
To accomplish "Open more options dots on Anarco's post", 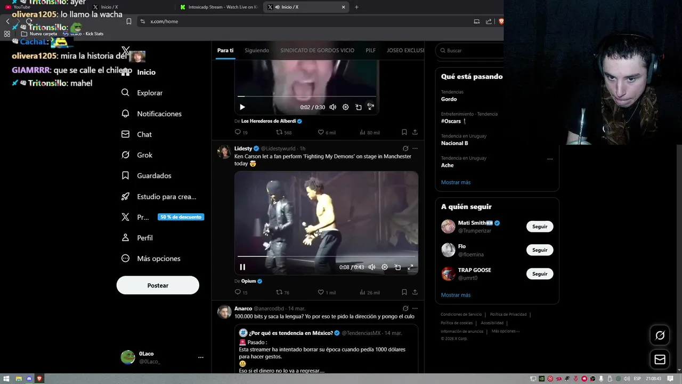I will click(x=415, y=308).
